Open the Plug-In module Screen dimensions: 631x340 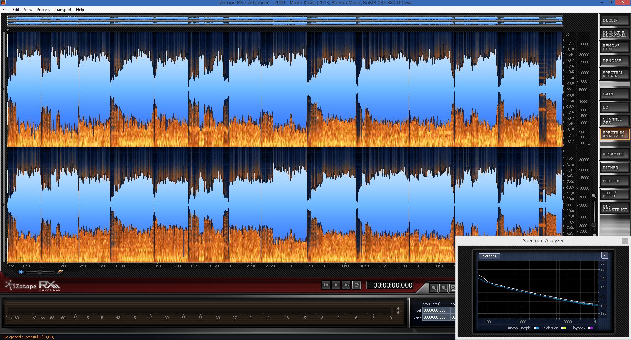pyautogui.click(x=615, y=181)
